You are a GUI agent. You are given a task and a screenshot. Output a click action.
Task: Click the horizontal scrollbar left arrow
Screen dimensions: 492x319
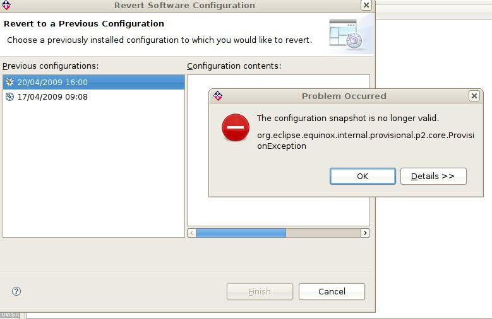(192, 233)
